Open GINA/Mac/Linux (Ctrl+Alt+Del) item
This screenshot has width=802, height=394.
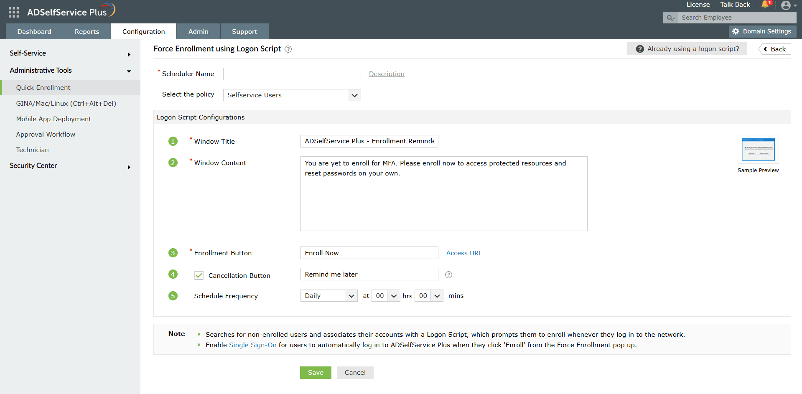click(x=66, y=103)
